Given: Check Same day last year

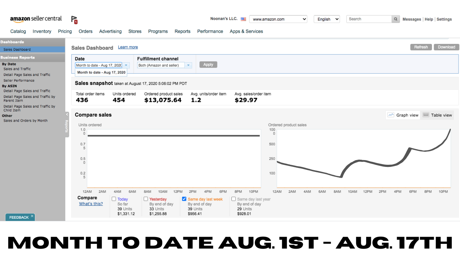Looking at the screenshot, I should pyautogui.click(x=234, y=199).
